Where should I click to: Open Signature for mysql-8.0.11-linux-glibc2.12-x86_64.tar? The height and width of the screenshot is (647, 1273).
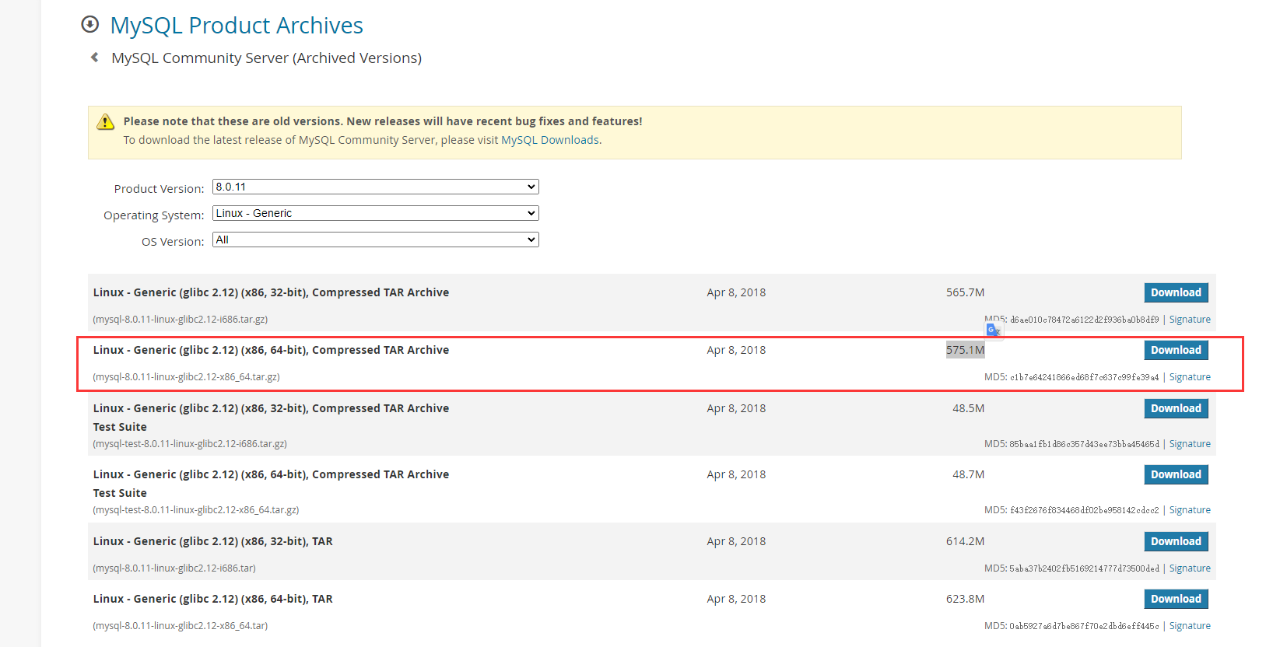[x=1190, y=626]
